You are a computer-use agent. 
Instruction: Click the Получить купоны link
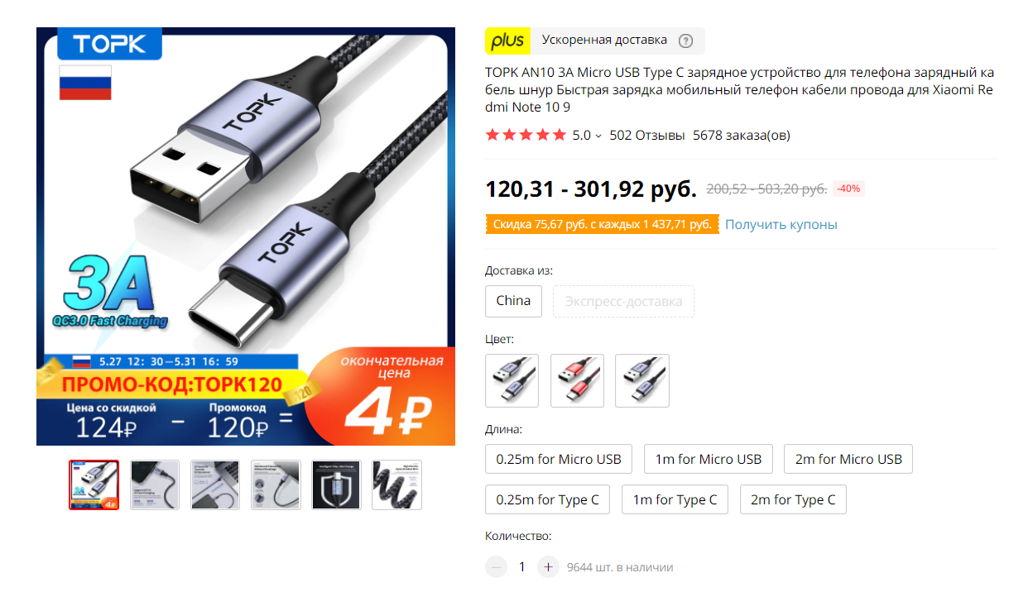781,225
